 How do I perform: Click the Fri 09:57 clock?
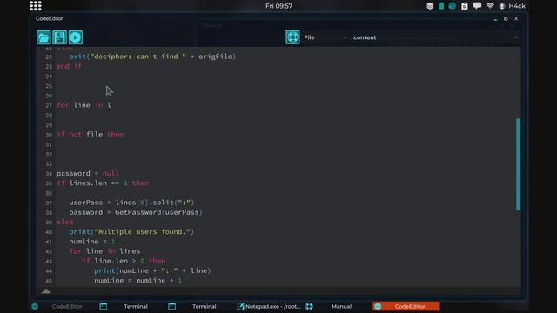coord(278,6)
